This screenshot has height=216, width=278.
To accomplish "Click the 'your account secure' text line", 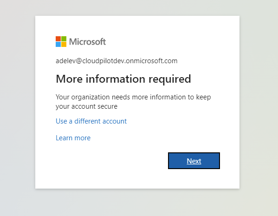I will click(86, 106).
